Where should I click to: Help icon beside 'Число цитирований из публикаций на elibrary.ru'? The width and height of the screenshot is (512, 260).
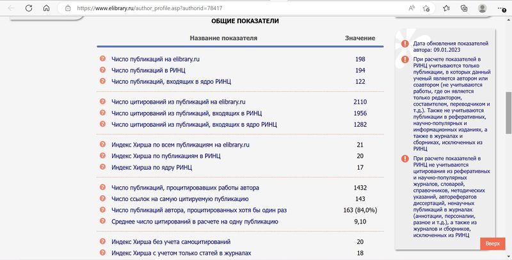click(102, 102)
